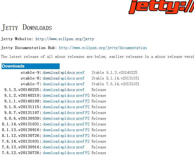The height and width of the screenshot is (157, 194).
Task: Click the text 'Stable 7.6.14.v20131031'
Action: [x=115, y=84]
